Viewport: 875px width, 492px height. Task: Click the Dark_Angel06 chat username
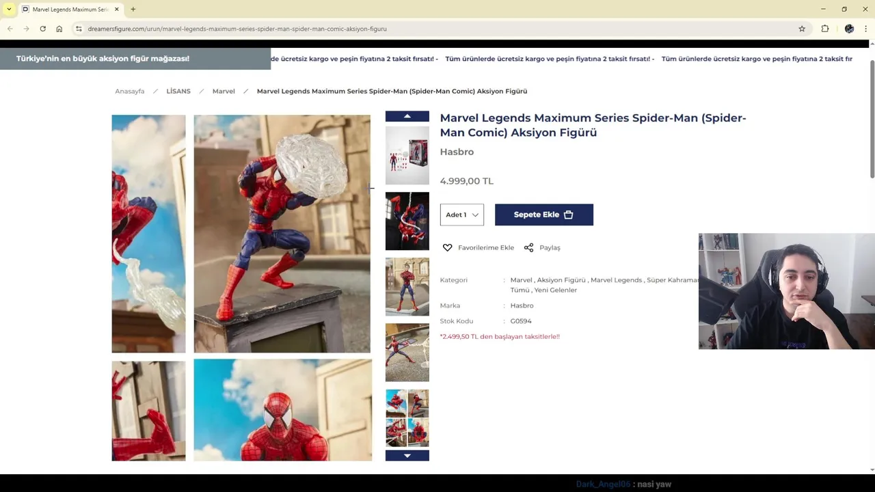[x=603, y=484]
